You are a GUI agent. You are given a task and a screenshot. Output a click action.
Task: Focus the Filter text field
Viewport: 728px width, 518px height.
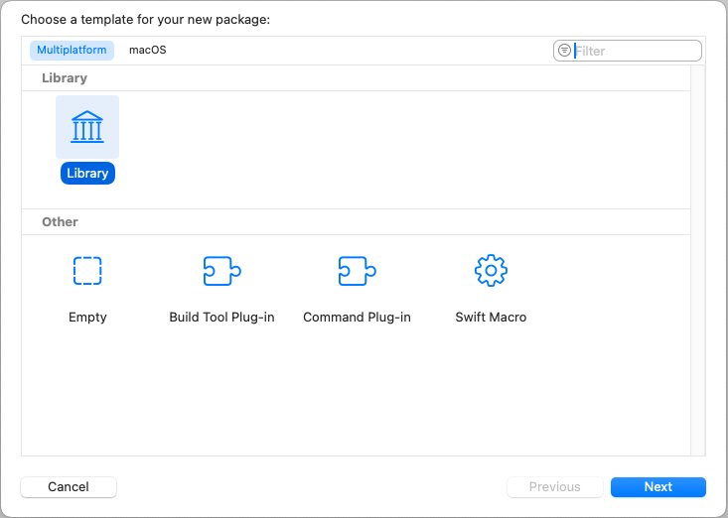click(x=628, y=51)
